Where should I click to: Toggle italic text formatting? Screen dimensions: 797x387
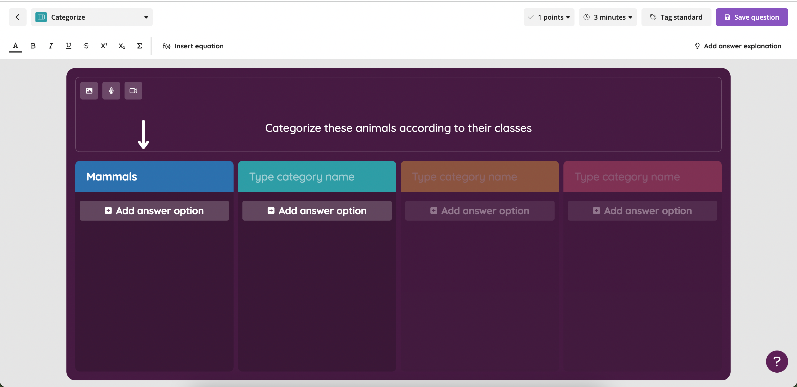51,46
